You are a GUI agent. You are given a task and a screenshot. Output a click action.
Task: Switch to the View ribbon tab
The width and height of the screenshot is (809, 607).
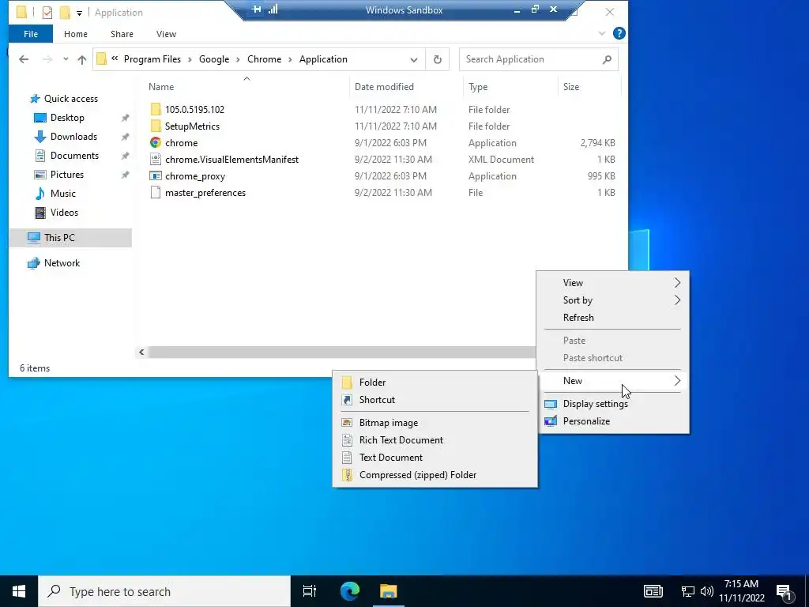coord(166,34)
